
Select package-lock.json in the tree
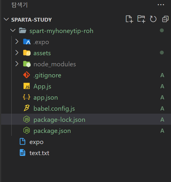click(86, 119)
